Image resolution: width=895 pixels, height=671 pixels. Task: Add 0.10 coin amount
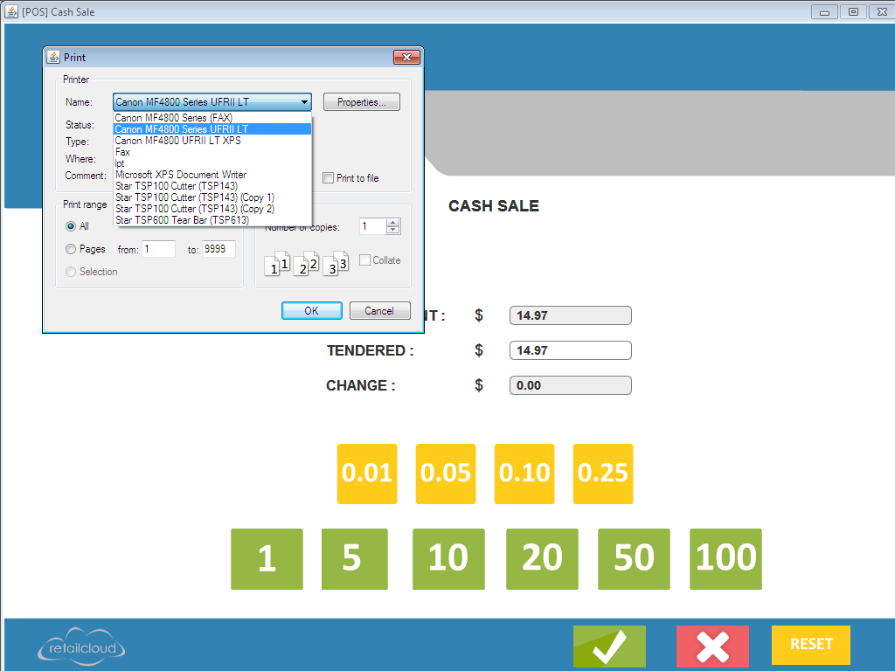click(524, 474)
